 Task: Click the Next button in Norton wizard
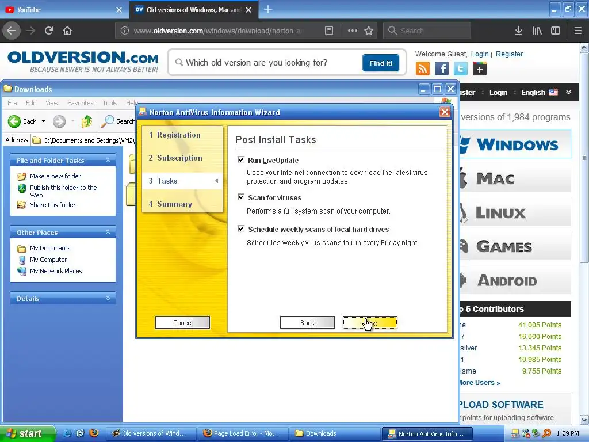point(370,322)
